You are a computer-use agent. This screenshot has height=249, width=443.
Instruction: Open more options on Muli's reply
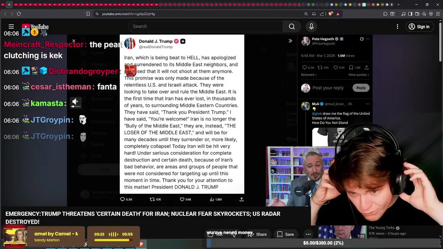pos(368,104)
